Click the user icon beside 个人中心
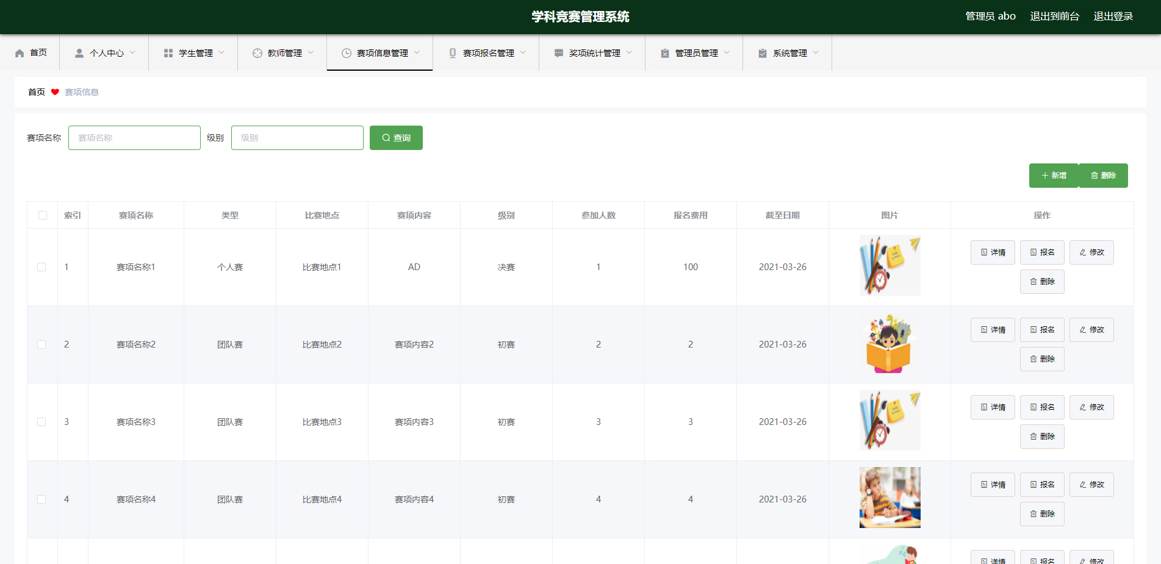 pyautogui.click(x=79, y=53)
